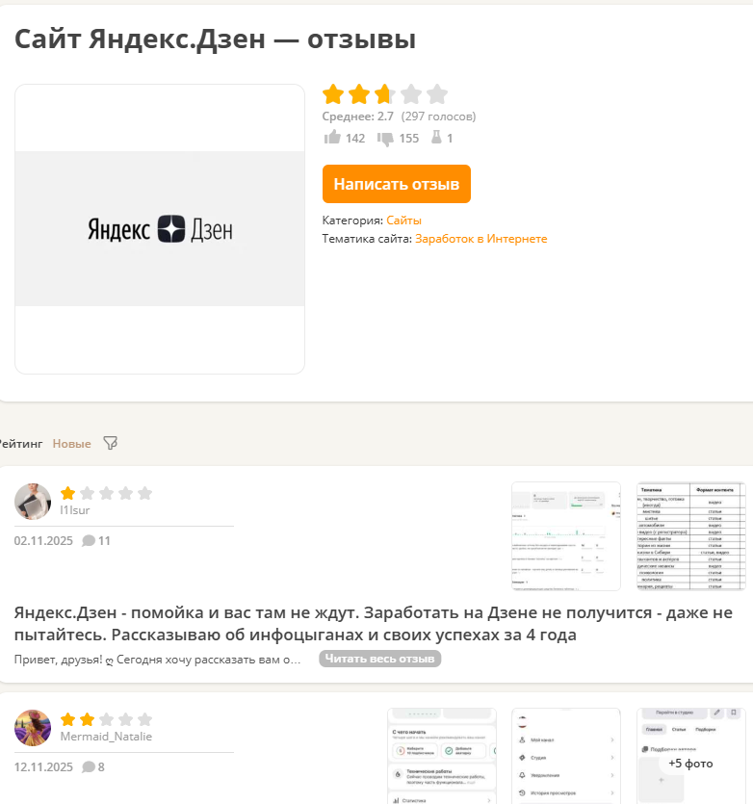Open the I1lsur username link
The image size is (753, 804).
[75, 510]
